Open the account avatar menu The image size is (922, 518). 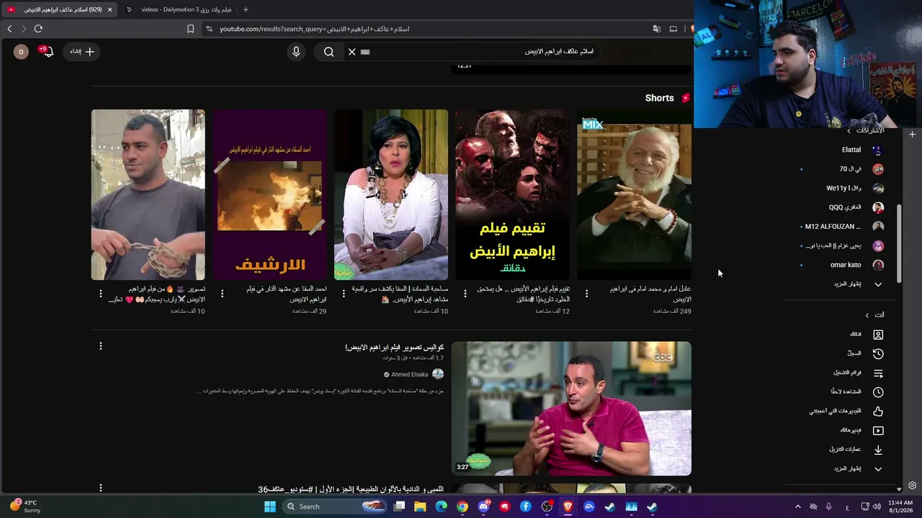click(21, 52)
